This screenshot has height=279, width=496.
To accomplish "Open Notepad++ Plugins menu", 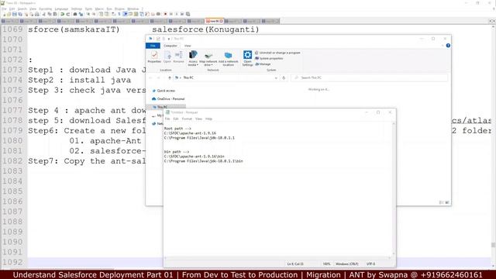I will coord(119,9).
